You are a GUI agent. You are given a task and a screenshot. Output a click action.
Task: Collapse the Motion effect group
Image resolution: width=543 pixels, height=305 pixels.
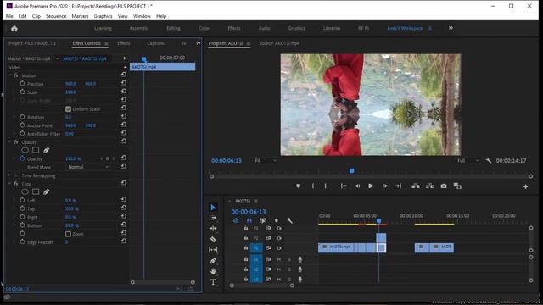(9, 75)
